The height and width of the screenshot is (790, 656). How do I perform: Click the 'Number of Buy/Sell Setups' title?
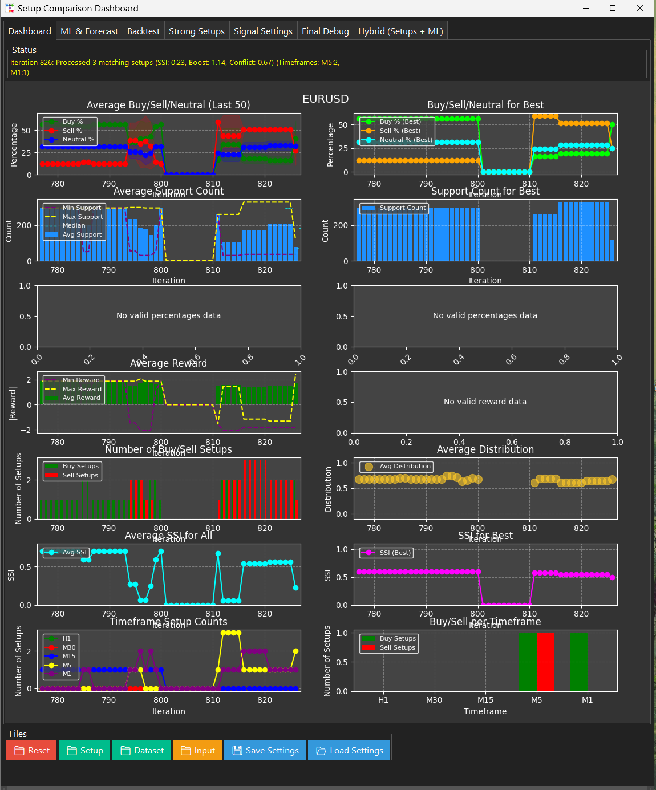pos(168,449)
